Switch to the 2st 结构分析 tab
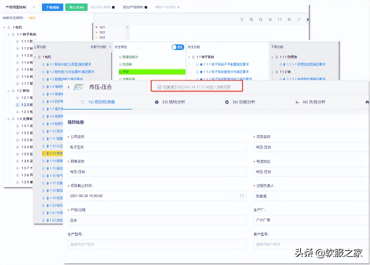Image resolution: width=370 pixels, height=265 pixels. (x=173, y=102)
